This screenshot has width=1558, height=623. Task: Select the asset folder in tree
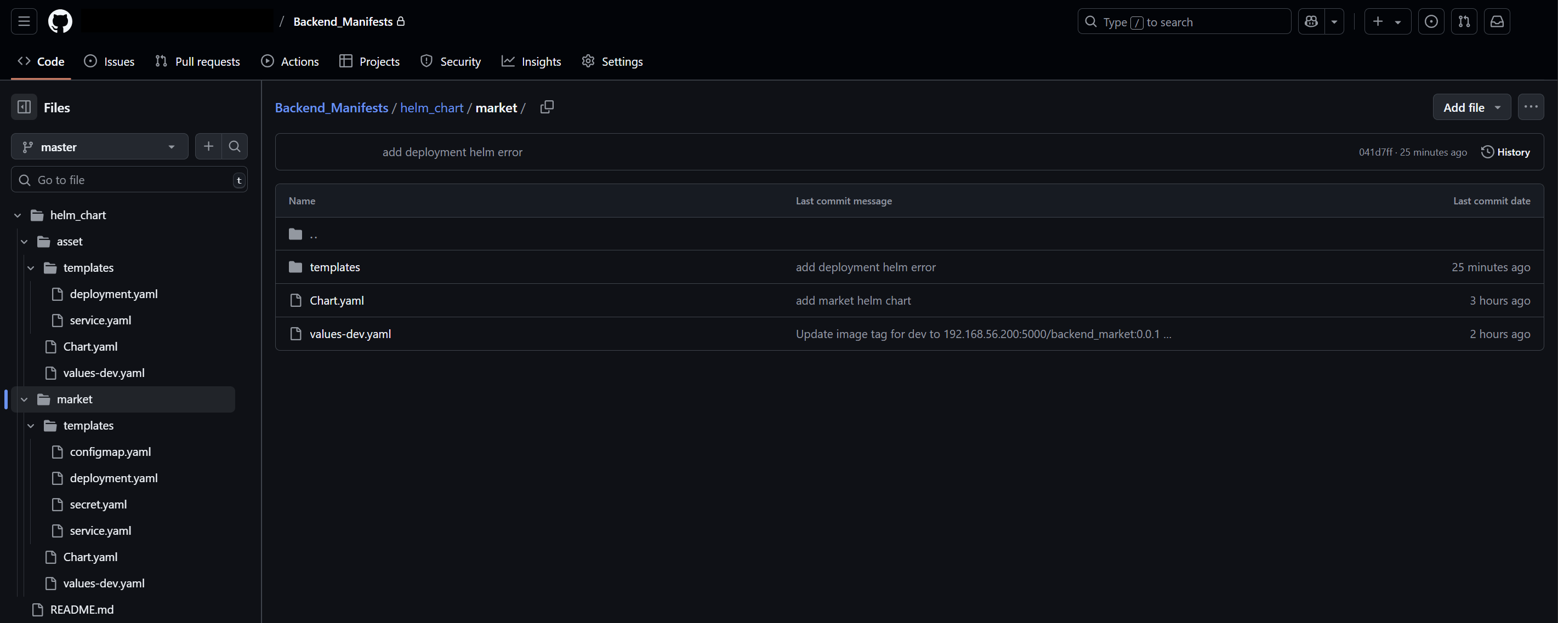pos(70,242)
